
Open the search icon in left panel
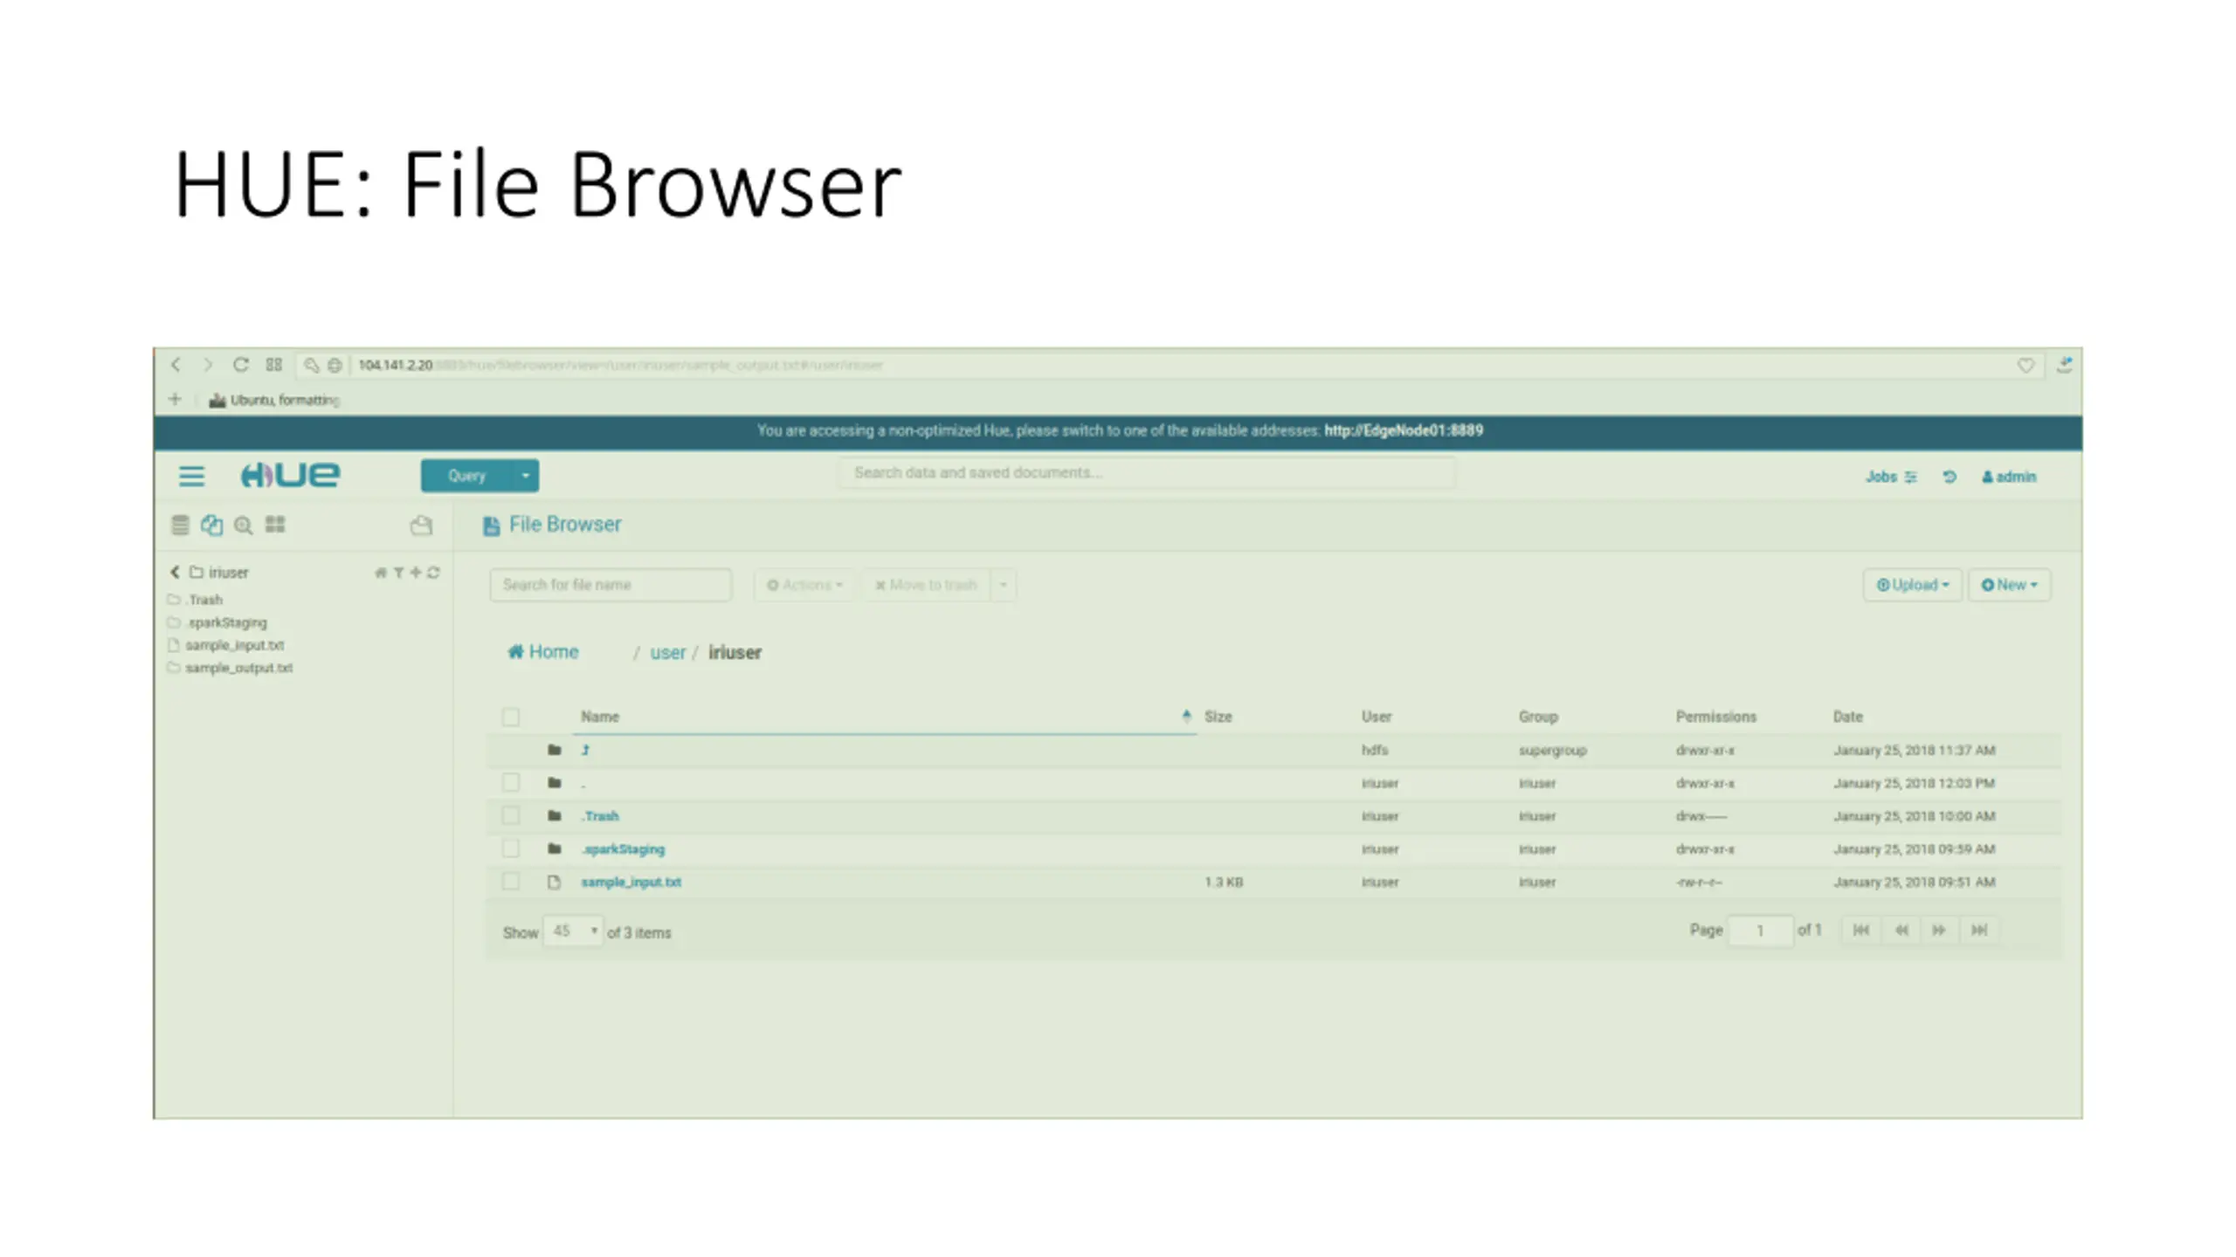coord(244,525)
